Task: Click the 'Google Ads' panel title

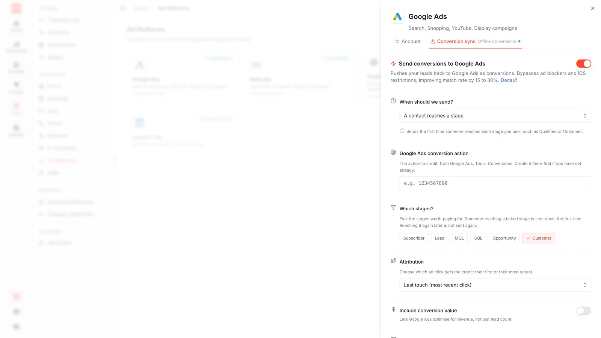Action: [x=427, y=17]
